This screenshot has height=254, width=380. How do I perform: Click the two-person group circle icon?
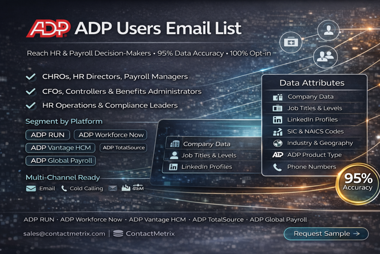tap(325, 57)
